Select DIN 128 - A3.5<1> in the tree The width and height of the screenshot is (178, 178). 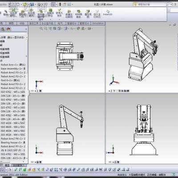[13, 158]
